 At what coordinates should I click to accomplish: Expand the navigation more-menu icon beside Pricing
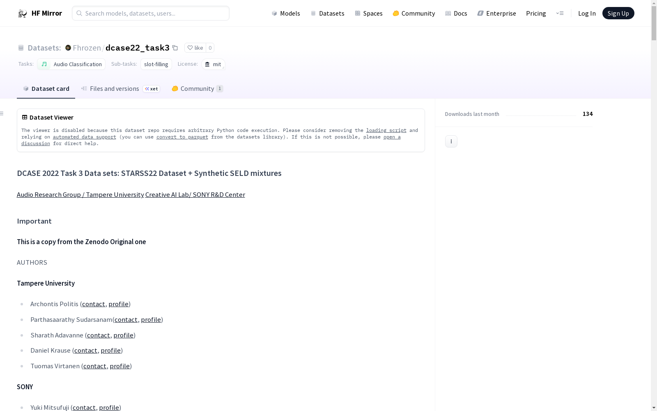(x=560, y=13)
